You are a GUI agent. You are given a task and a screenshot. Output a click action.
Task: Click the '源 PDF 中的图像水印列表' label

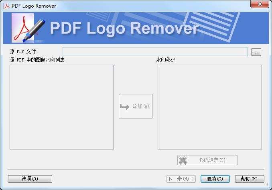37,60
